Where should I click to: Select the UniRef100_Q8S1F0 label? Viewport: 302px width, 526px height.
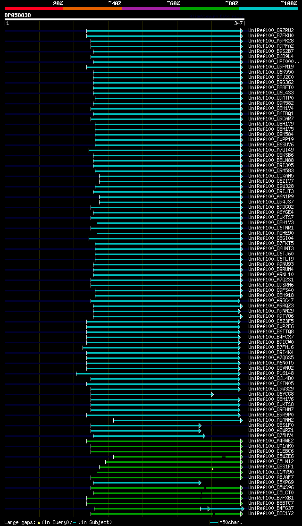[x=271, y=425]
